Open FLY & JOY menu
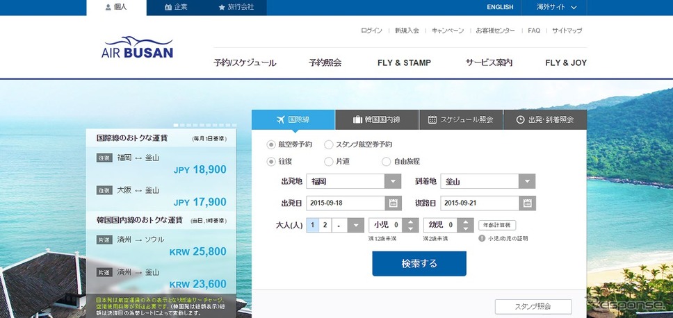Viewport: 673px width, 318px height. (x=566, y=63)
